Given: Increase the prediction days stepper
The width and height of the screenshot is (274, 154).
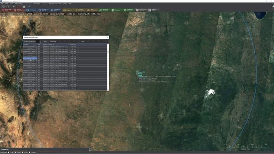Looking at the screenshot, I should tap(41, 41).
